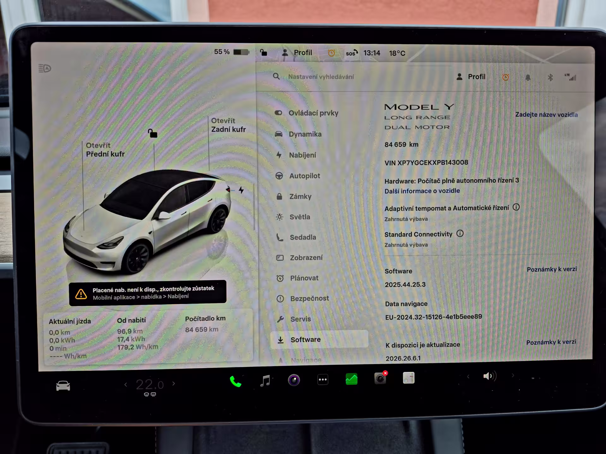
Task: Toggle the auto headlights icon
Action: tap(45, 68)
